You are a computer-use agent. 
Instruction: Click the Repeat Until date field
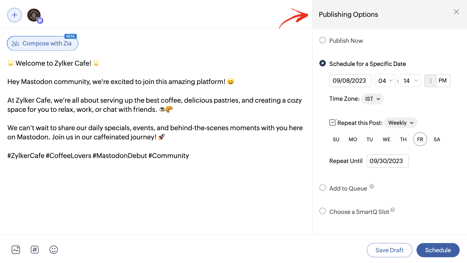tap(388, 161)
